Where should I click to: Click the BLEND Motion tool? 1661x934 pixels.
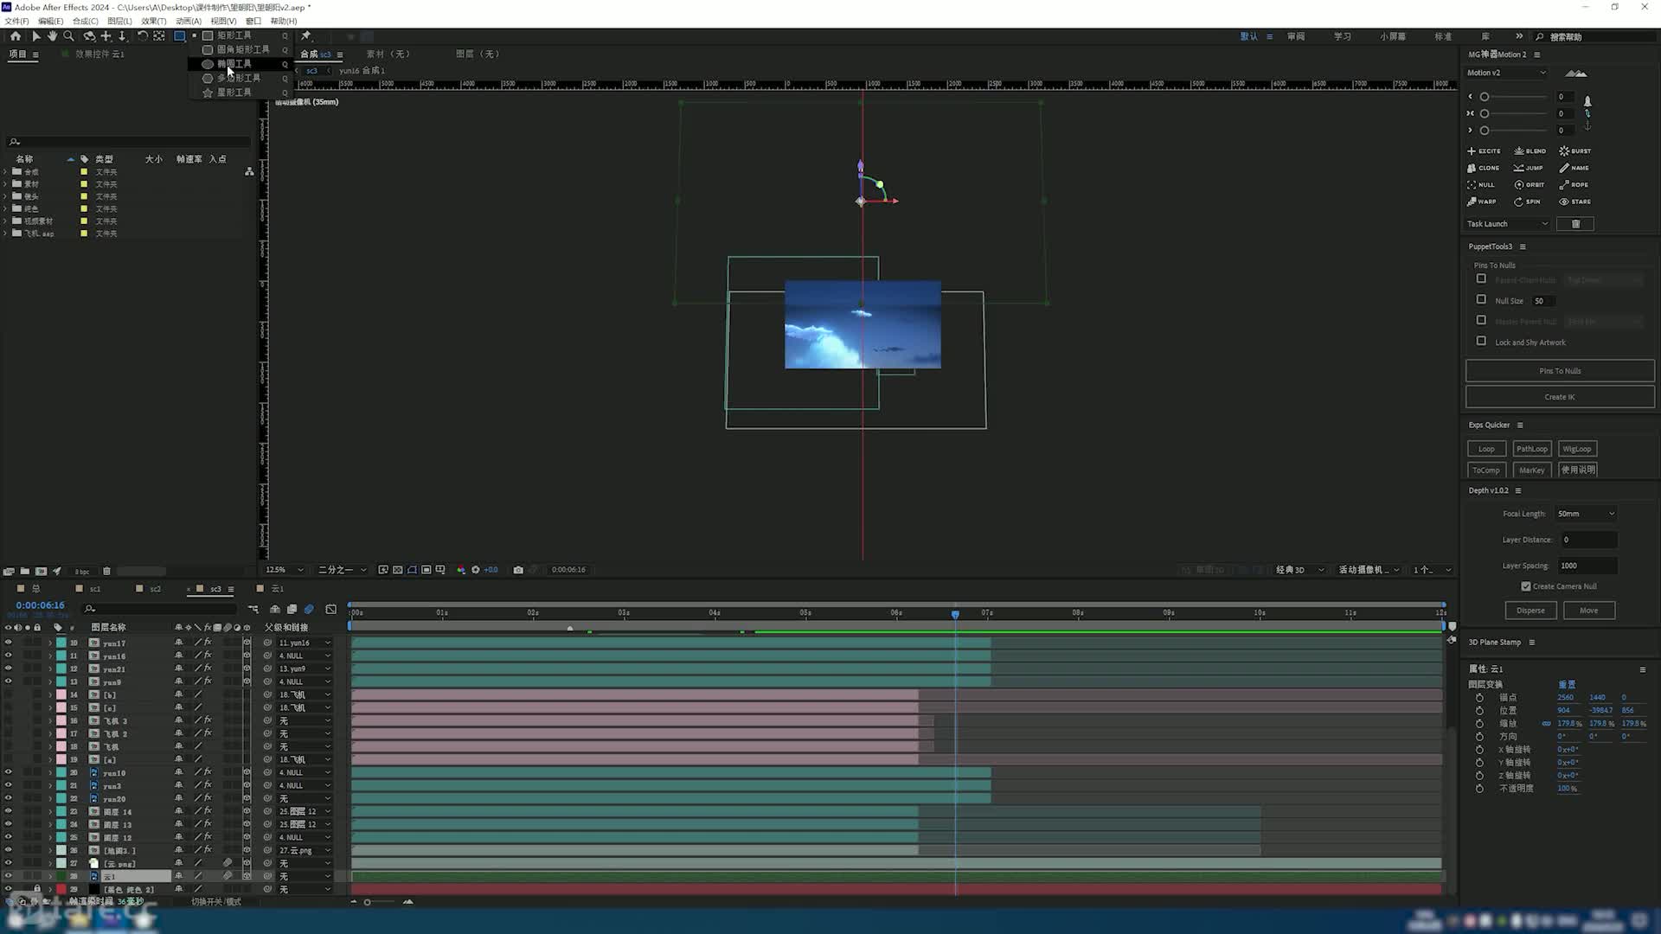click(x=1530, y=151)
